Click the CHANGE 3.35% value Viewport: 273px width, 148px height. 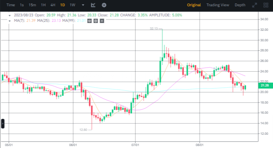143,15
